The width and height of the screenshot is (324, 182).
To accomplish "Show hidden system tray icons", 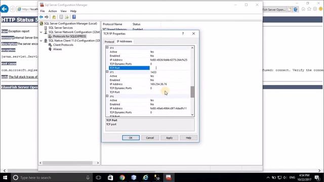I will pos(268,177).
